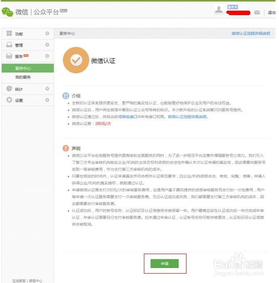The width and height of the screenshot is (279, 283).
Task: Click the 声明 section heading
Action: 76,148
